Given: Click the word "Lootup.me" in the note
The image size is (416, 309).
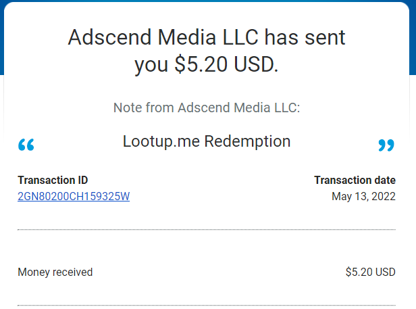Looking at the screenshot, I should click(x=161, y=141).
